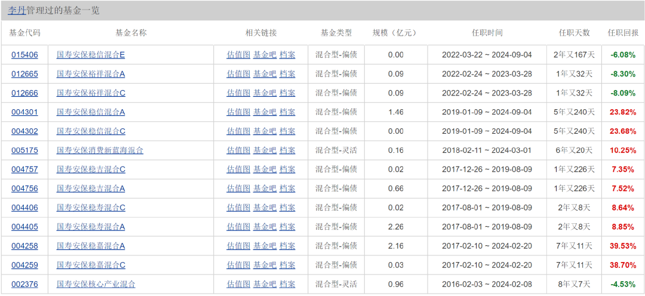Select the 23.82% return value
The width and height of the screenshot is (645, 296).
(x=623, y=112)
